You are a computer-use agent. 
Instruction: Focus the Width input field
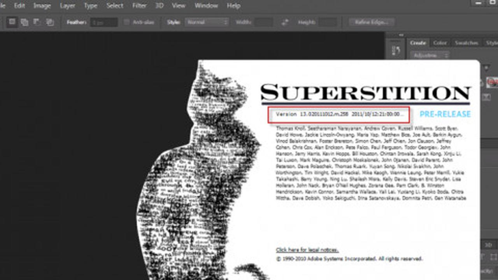(x=263, y=22)
